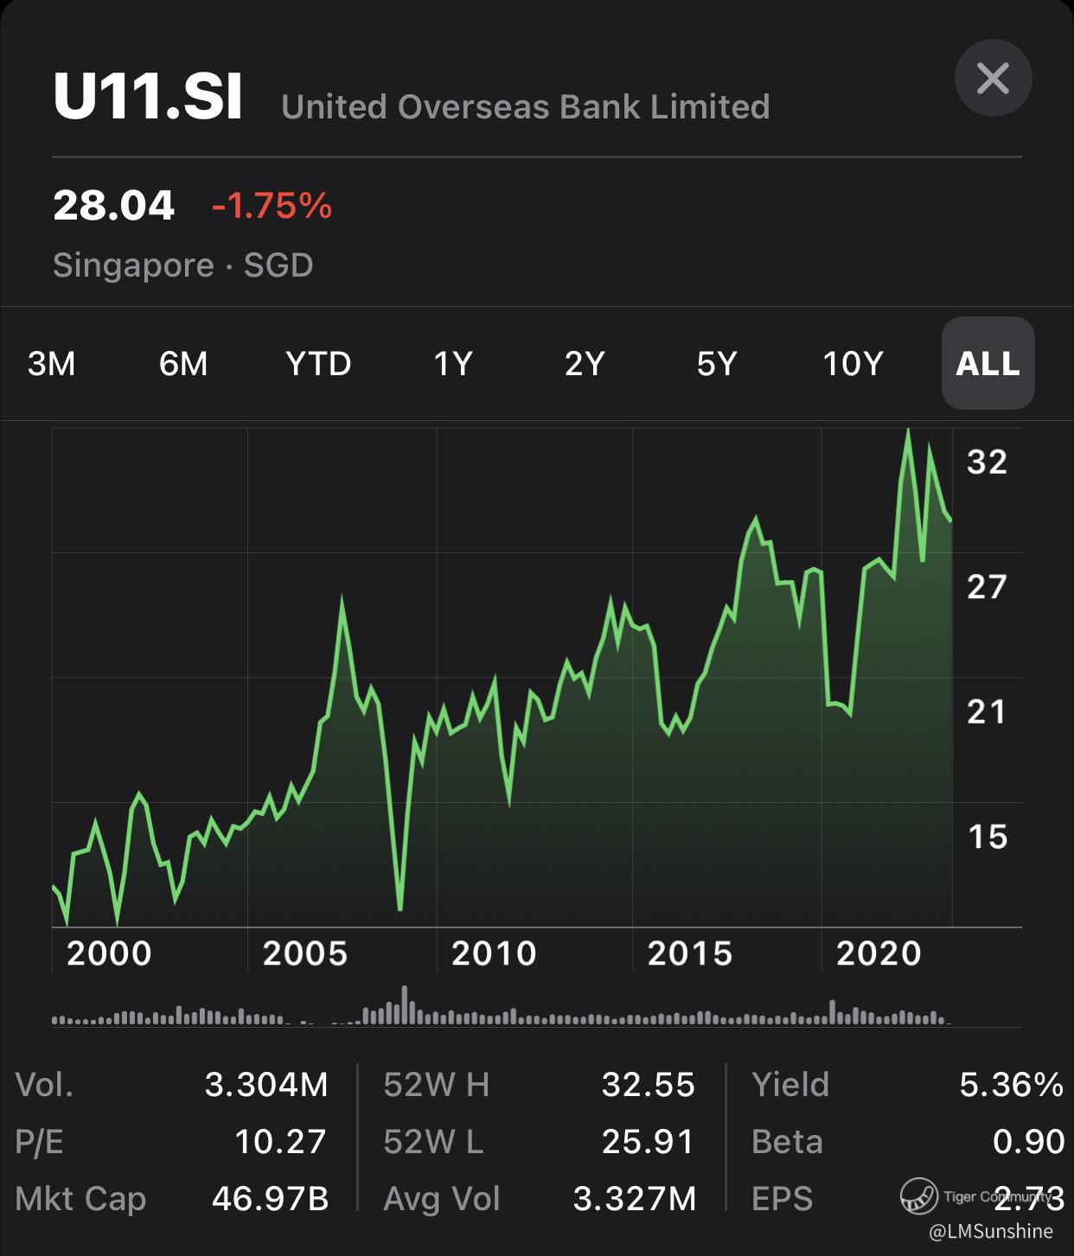Screen dimensions: 1074x1256
Task: Tap the Mkt Cap value 46.97B
Action: coord(271,1198)
